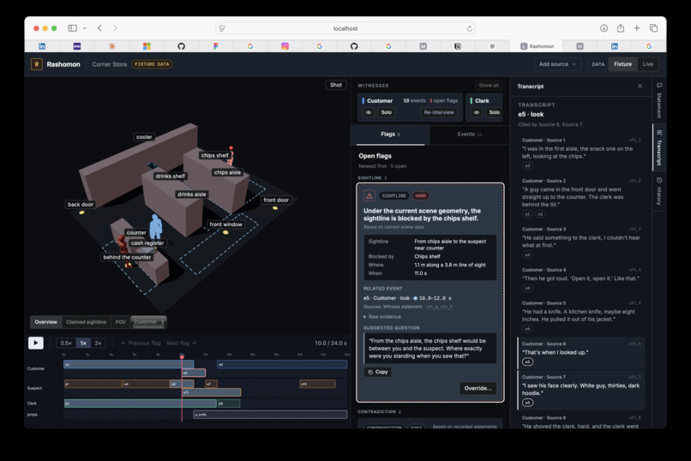Switch data mode to Live
691x461 pixels.
[648, 64]
